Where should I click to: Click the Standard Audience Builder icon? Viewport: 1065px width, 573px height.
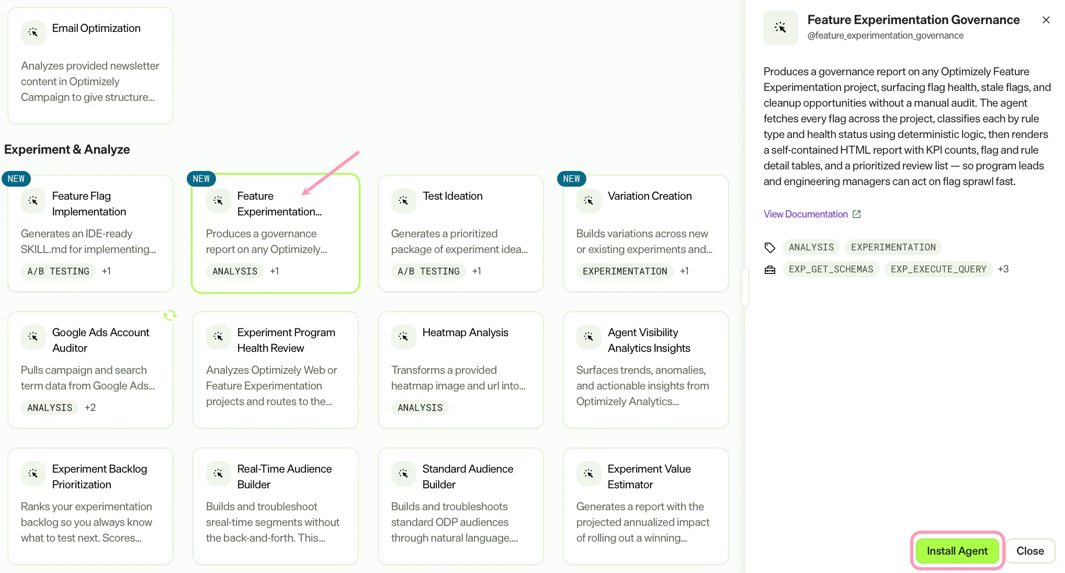[x=403, y=473]
